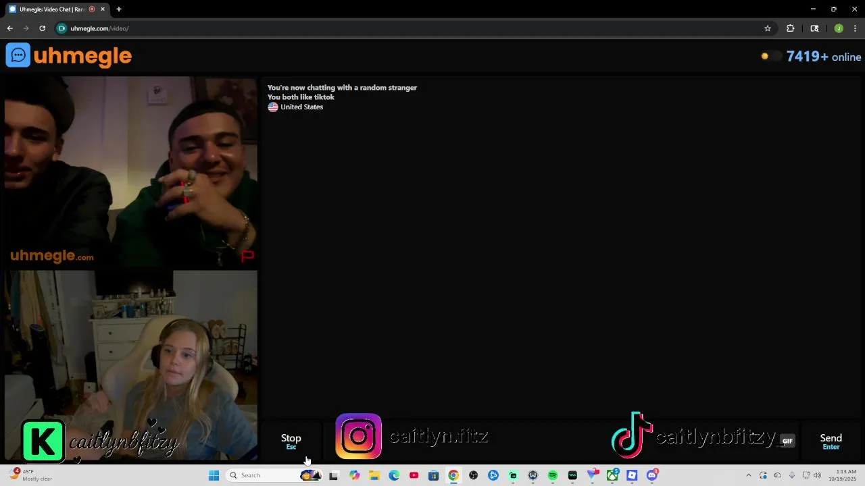
Task: Focus the chat message input field
Action: [560, 441]
